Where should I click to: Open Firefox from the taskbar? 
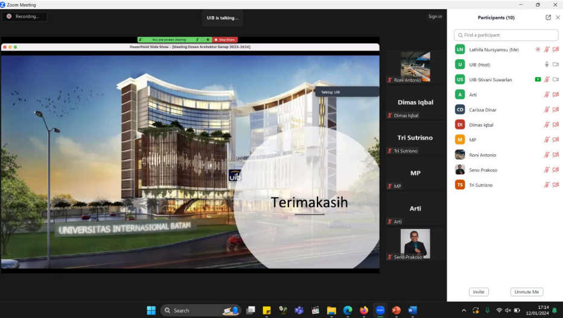[364, 310]
